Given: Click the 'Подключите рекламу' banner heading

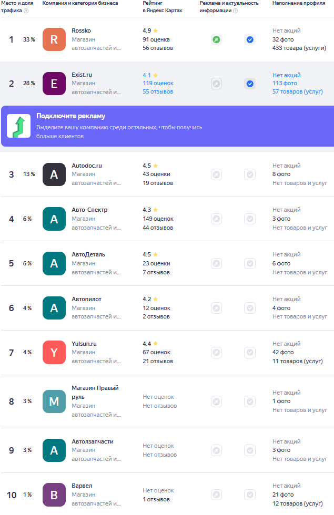Looking at the screenshot, I should 70,116.
